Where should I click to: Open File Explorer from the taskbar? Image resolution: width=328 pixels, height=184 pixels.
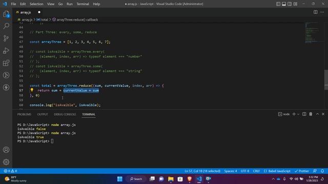[171, 179]
